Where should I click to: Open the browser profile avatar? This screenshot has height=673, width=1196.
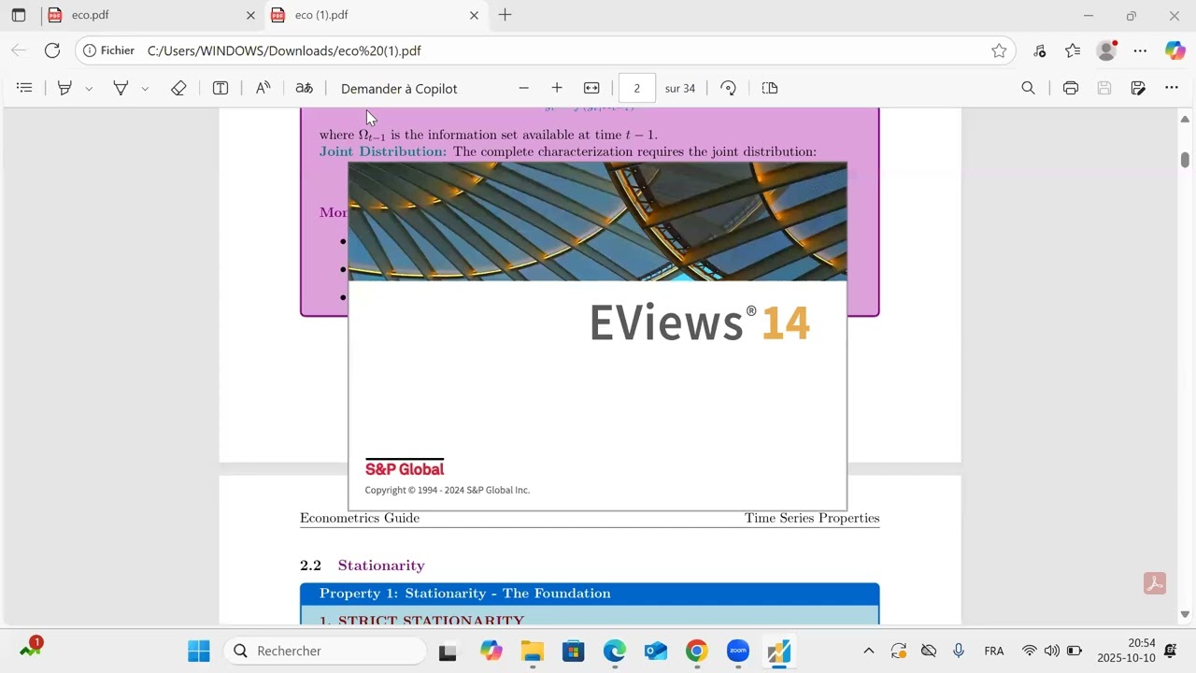tap(1107, 50)
